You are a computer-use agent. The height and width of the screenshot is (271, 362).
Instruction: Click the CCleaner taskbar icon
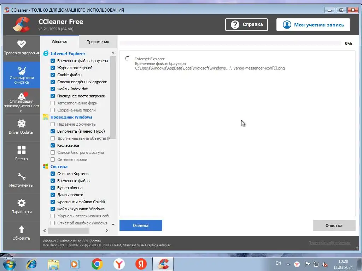point(163,264)
